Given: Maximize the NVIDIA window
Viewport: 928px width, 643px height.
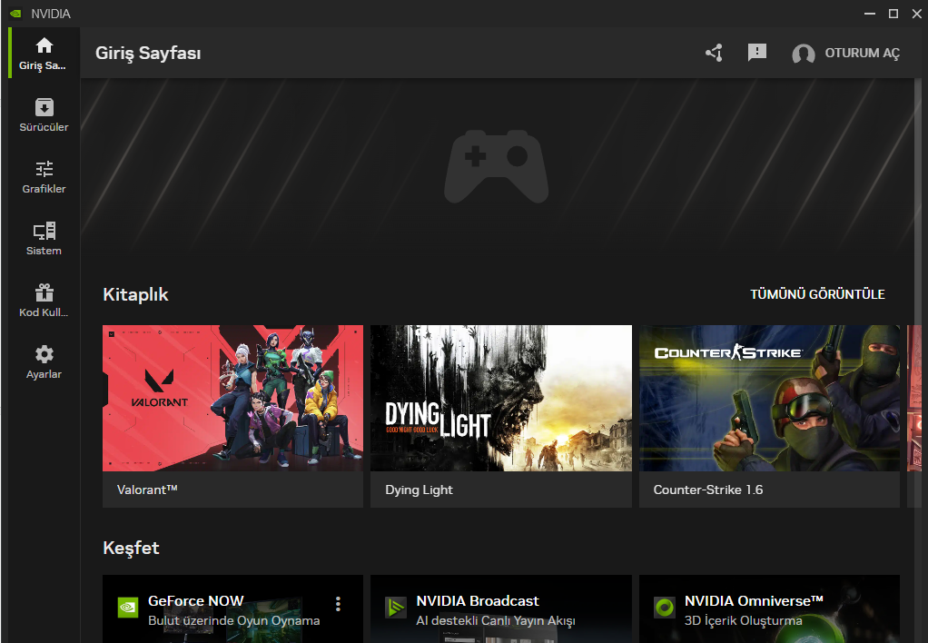Looking at the screenshot, I should point(893,13).
